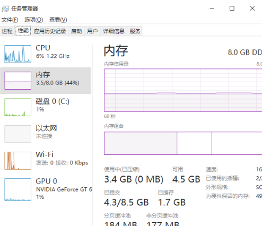Select the 以太网 Ethernet graph thumbnail
The width and height of the screenshot is (262, 226).
coord(18,134)
